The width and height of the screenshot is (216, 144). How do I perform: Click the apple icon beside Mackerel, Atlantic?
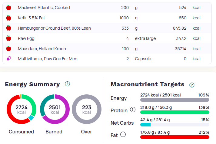(x=8, y=8)
